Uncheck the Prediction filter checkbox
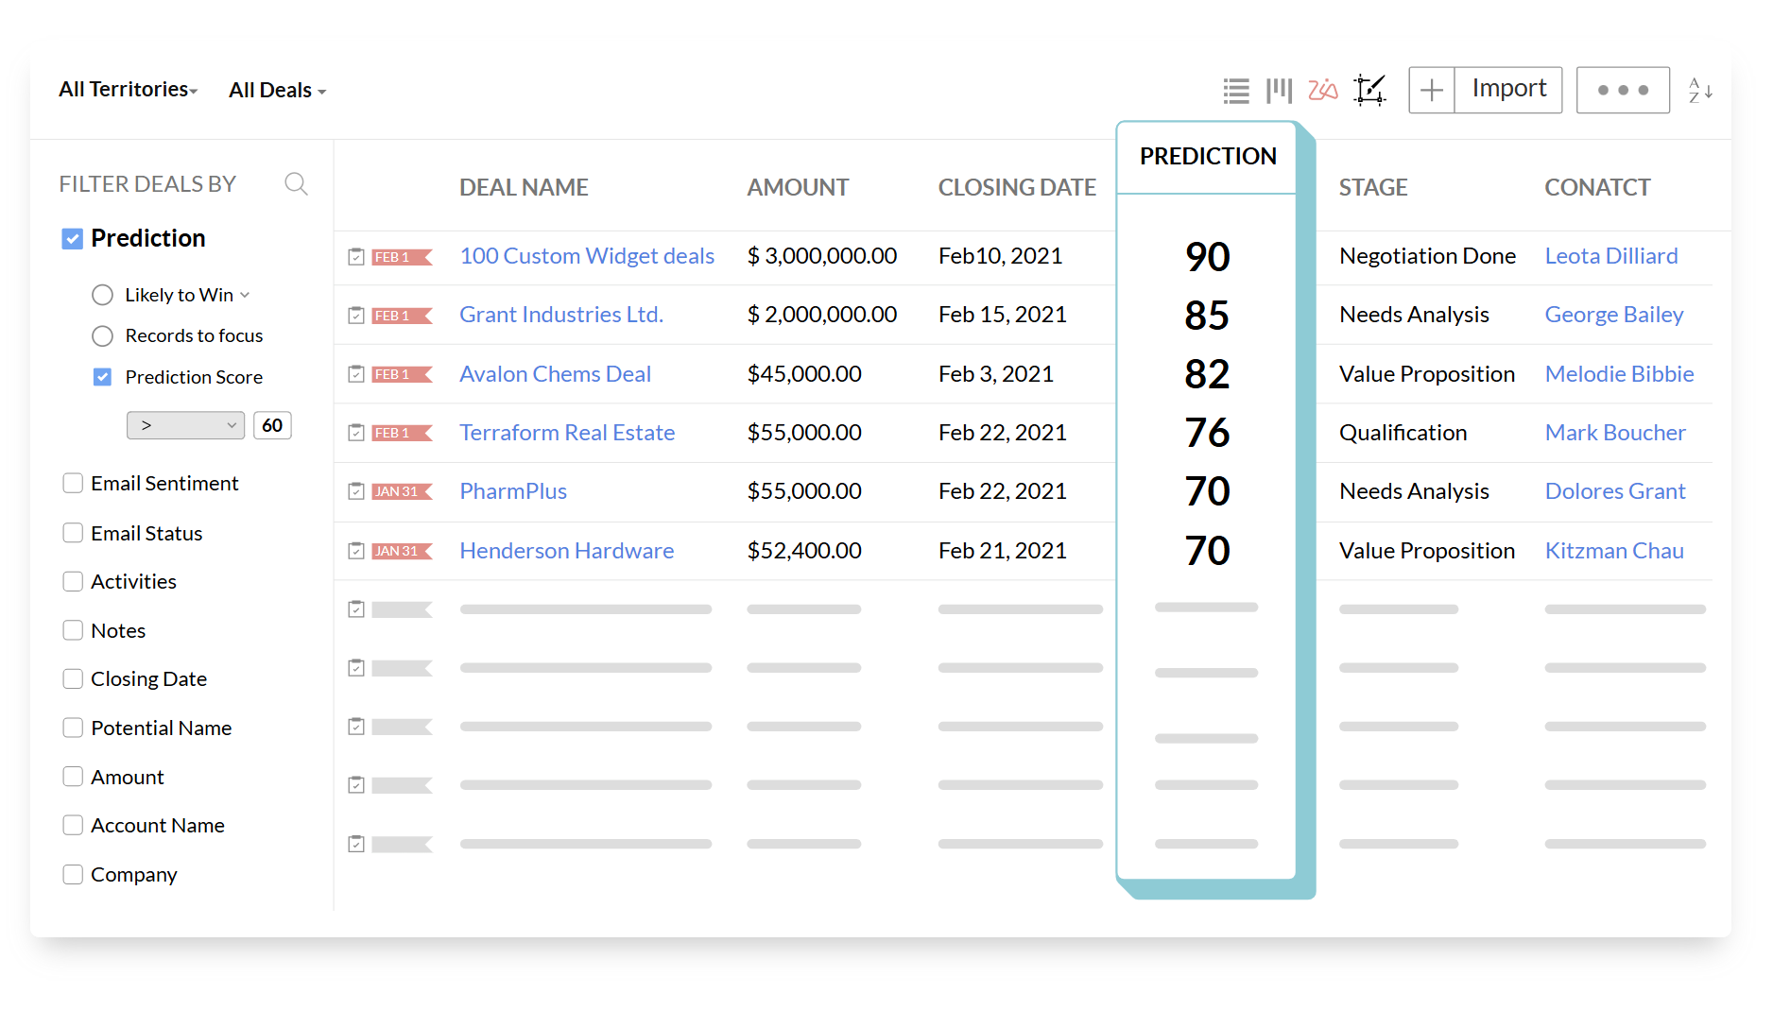Image resolution: width=1773 pixels, height=1011 pixels. point(73,239)
